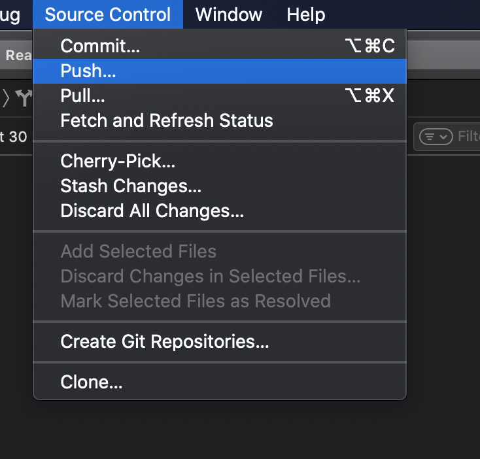This screenshot has width=480, height=459.
Task: Select the Cherry-Pick… menu entry
Action: (x=118, y=161)
